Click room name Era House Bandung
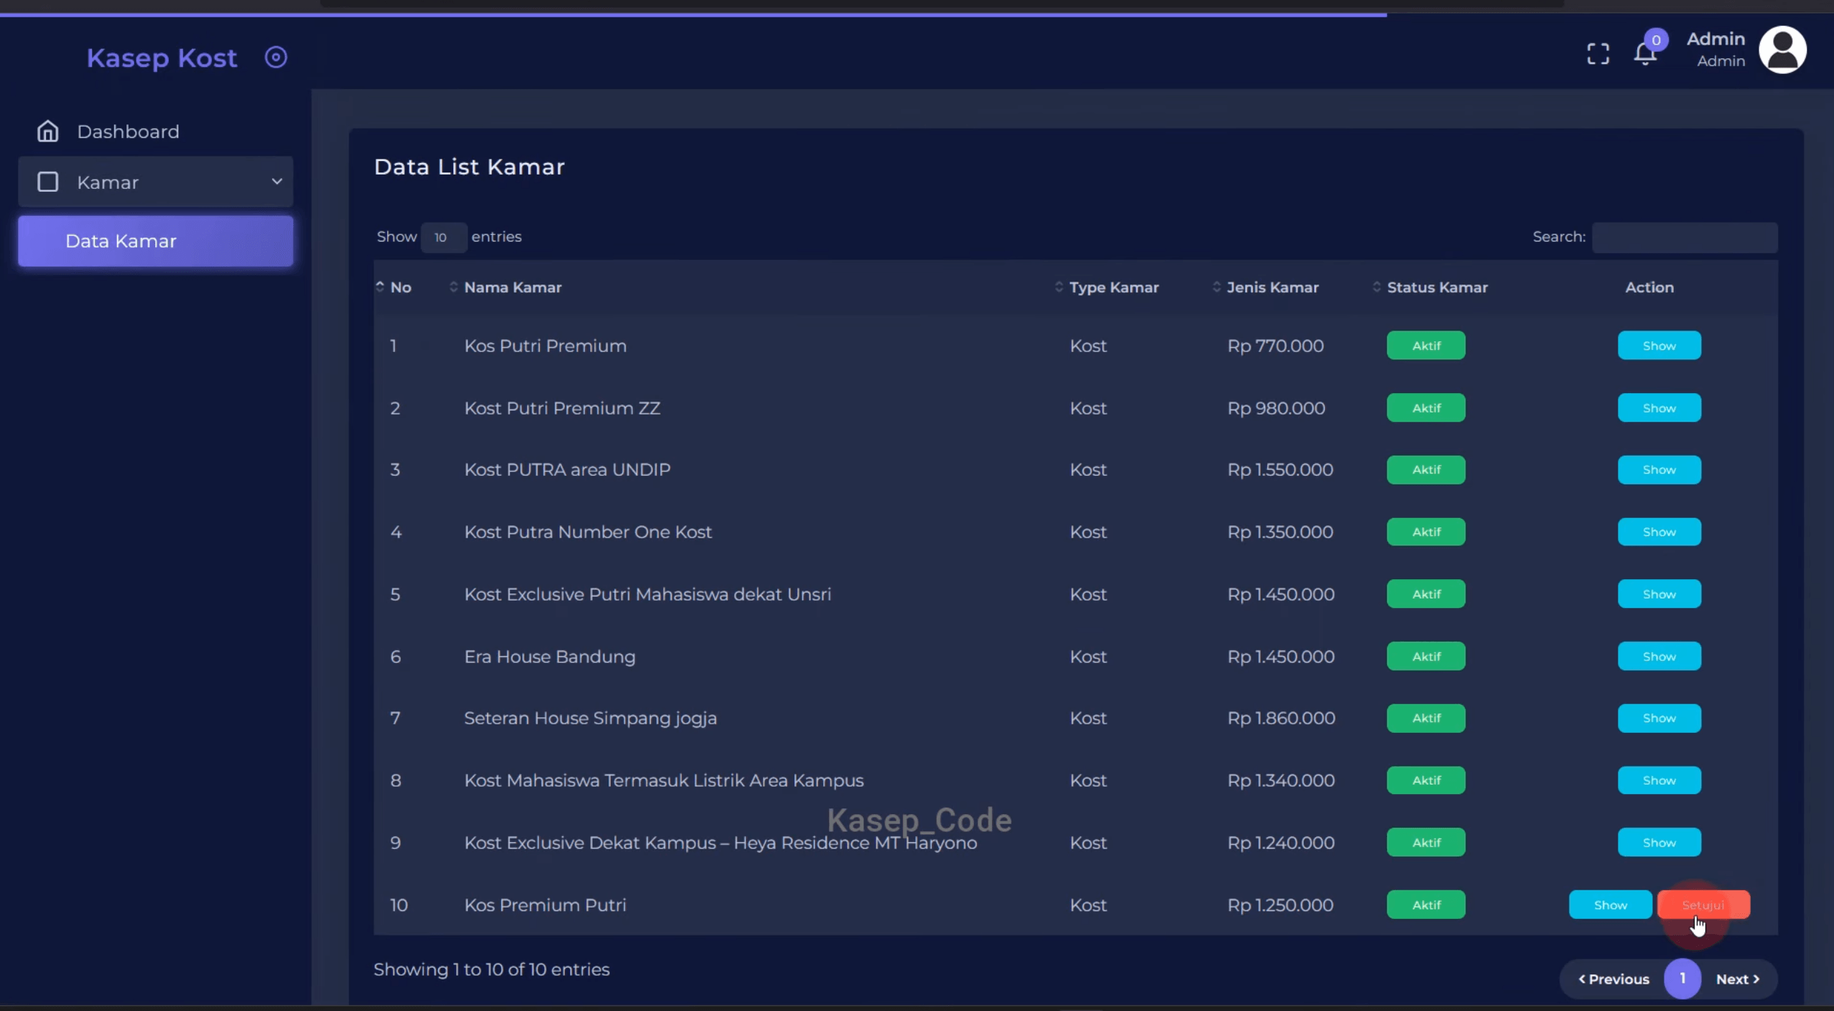The width and height of the screenshot is (1834, 1011). [x=550, y=656]
